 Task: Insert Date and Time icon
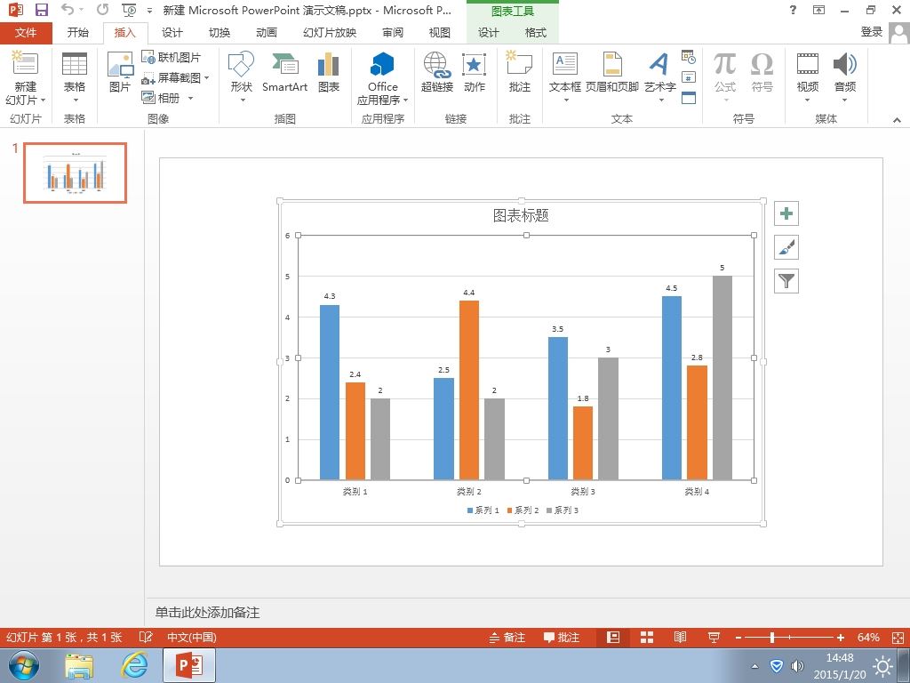point(689,57)
